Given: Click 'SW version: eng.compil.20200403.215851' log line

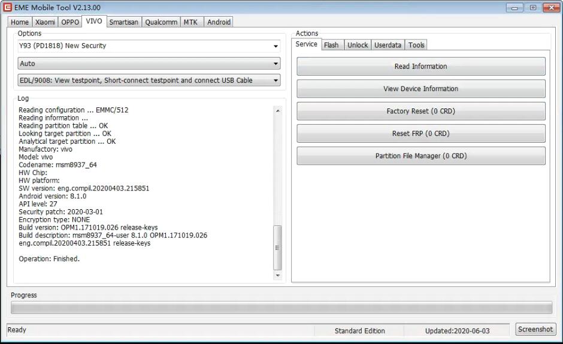Looking at the screenshot, I should click(84, 188).
